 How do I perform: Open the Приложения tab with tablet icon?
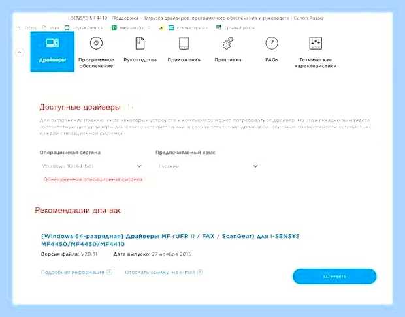tap(184, 50)
